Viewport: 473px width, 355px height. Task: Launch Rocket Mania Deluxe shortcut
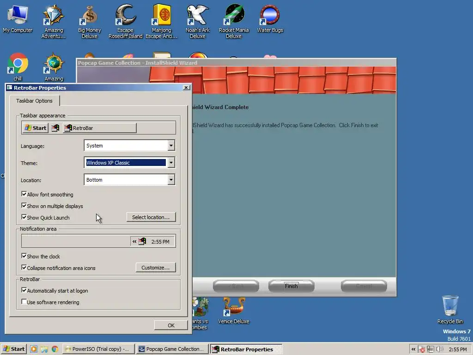(x=234, y=22)
